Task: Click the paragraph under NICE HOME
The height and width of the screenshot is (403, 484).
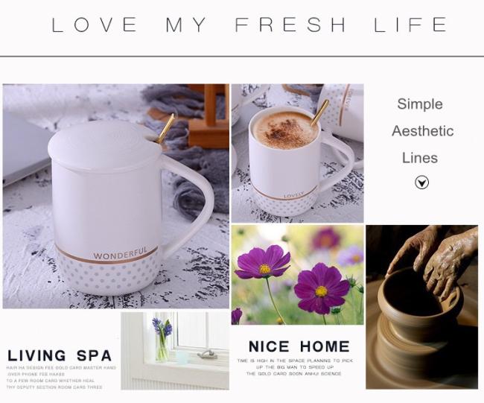Action: [295, 366]
